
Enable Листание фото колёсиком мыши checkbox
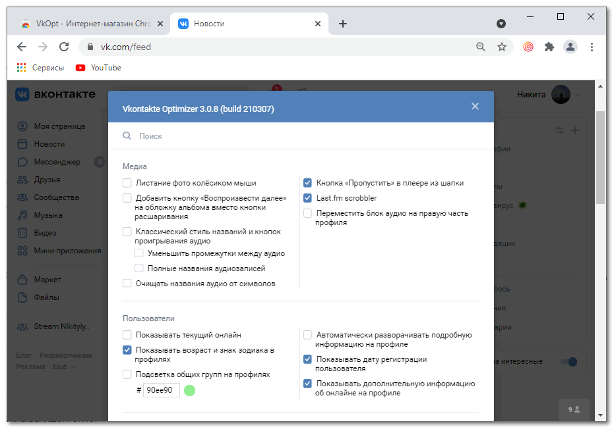click(127, 183)
